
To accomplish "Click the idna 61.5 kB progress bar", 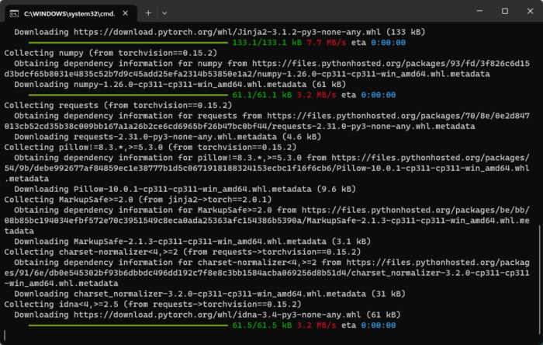I will [x=124, y=325].
